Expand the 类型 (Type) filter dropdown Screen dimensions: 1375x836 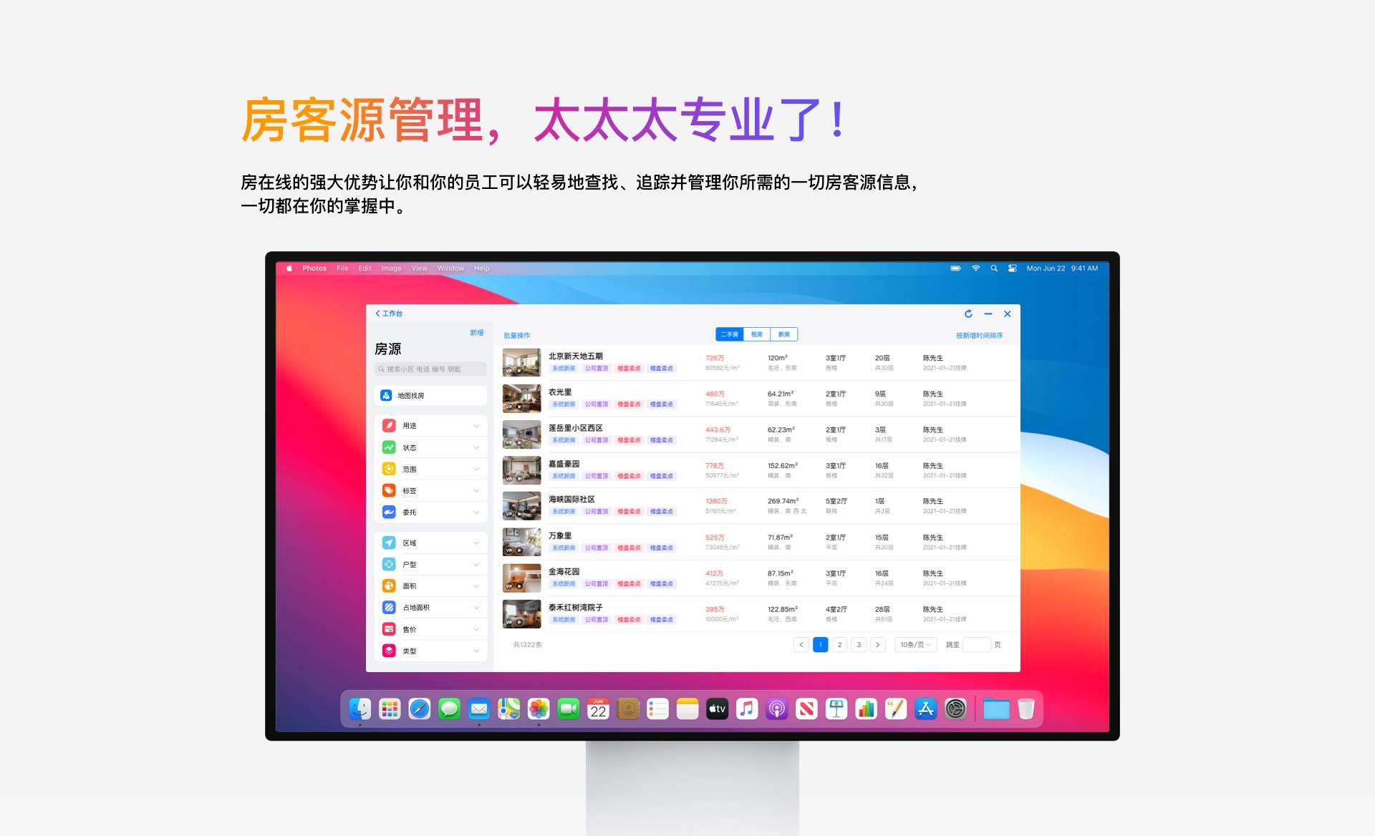(x=478, y=651)
